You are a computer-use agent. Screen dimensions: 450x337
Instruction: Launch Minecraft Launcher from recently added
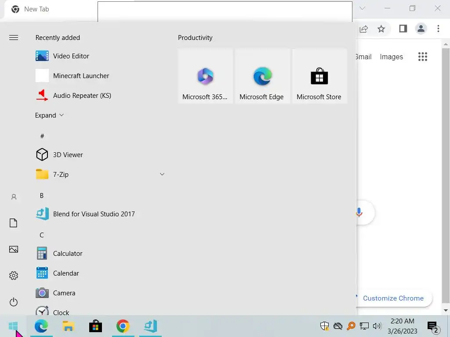[x=101, y=75]
